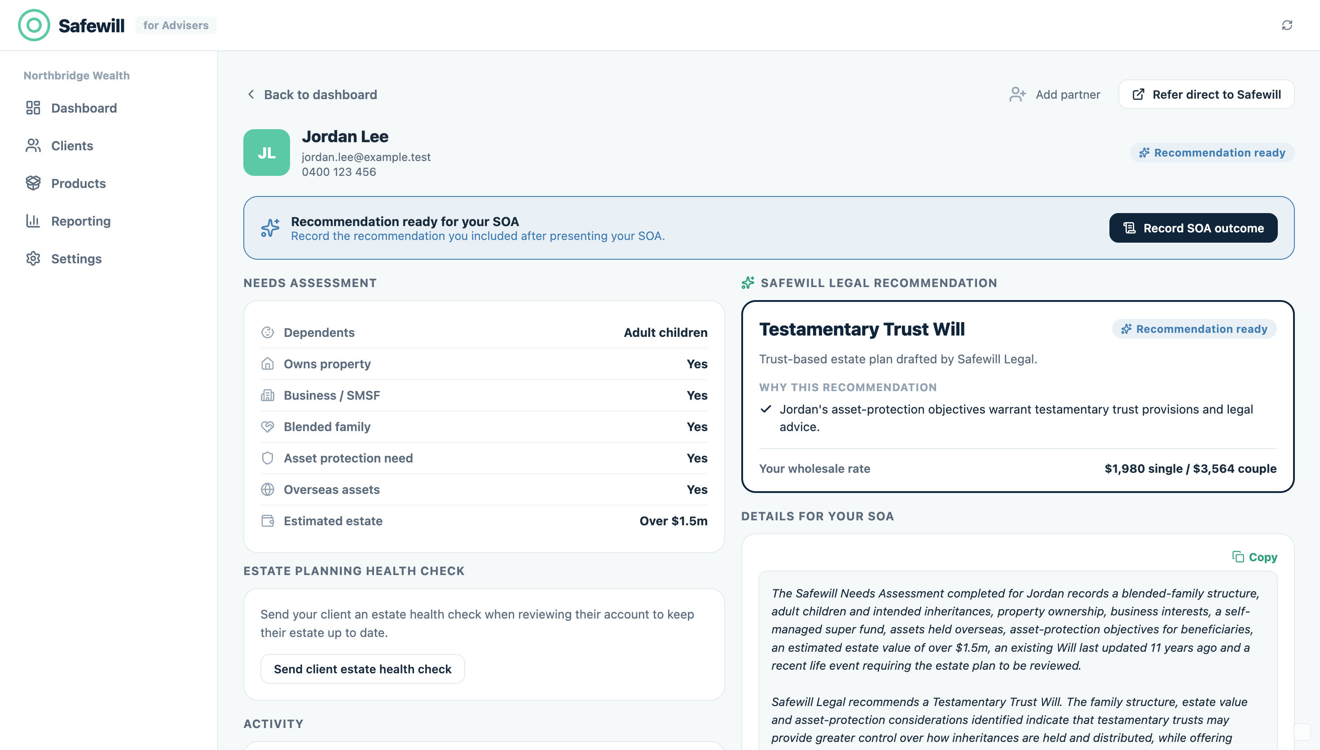This screenshot has width=1320, height=750.
Task: Click the sparkle icon beside Safewill Legal Recommendation
Action: pos(748,283)
